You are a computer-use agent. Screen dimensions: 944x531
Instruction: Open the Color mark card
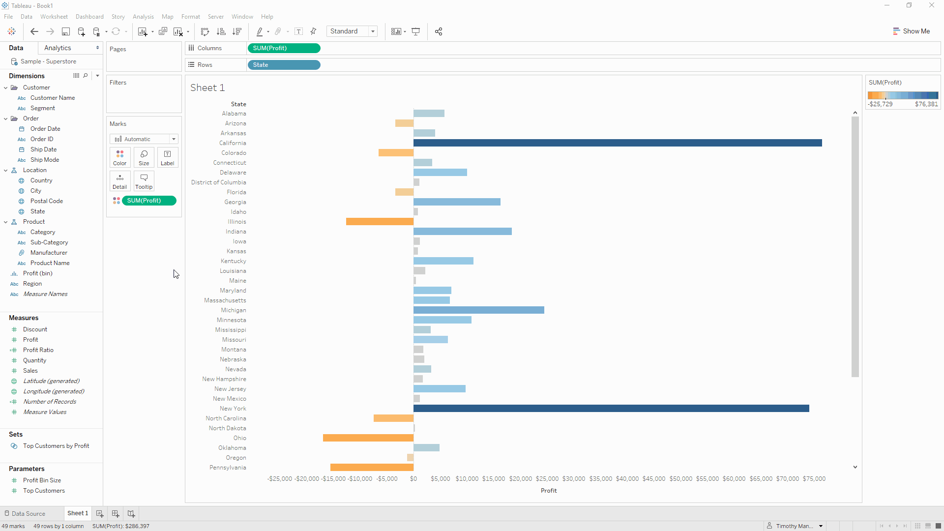119,157
